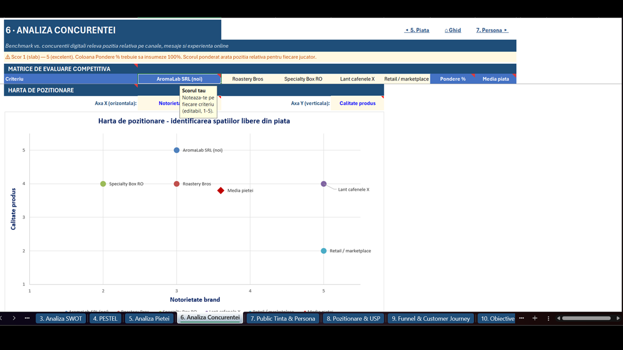Click the next sheet arrow in tab bar

pyautogui.click(x=14, y=318)
